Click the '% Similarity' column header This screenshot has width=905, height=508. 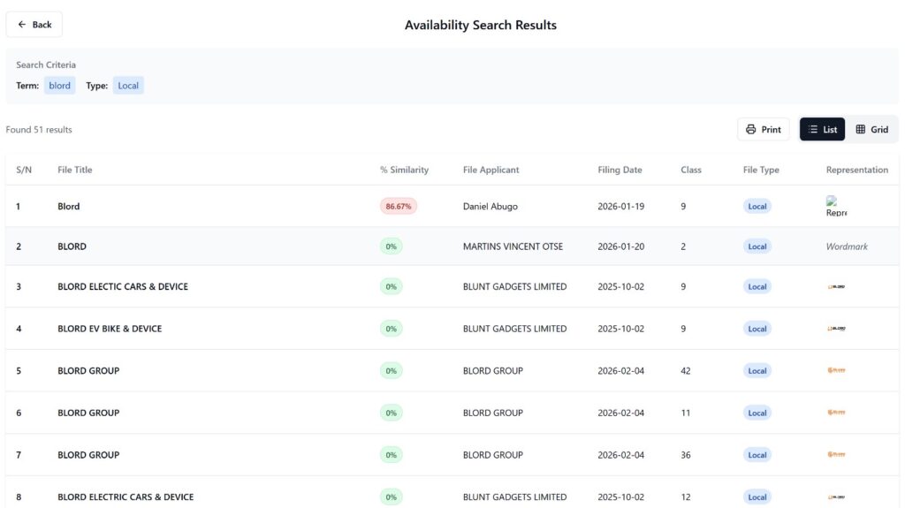click(404, 170)
